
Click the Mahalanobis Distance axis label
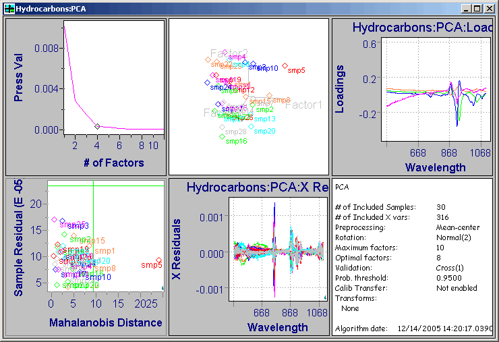[106, 322]
